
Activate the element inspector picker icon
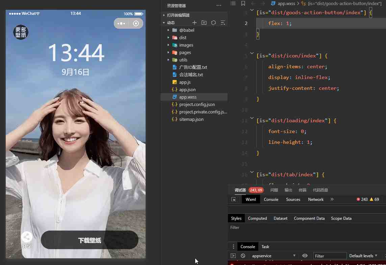click(233, 200)
